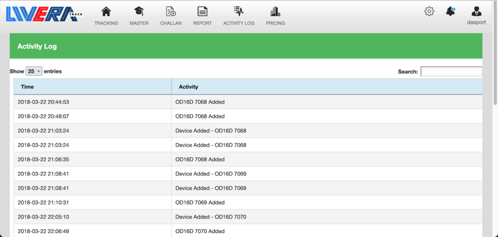Click the Challan document icon
Screen dimensions: 498x237
171,11
